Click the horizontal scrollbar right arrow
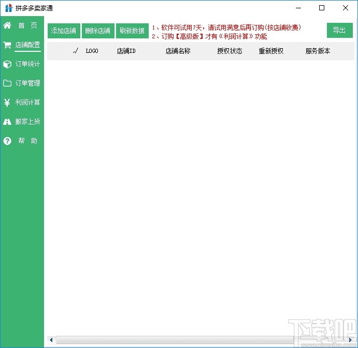The width and height of the screenshot is (358, 348). coord(350,340)
